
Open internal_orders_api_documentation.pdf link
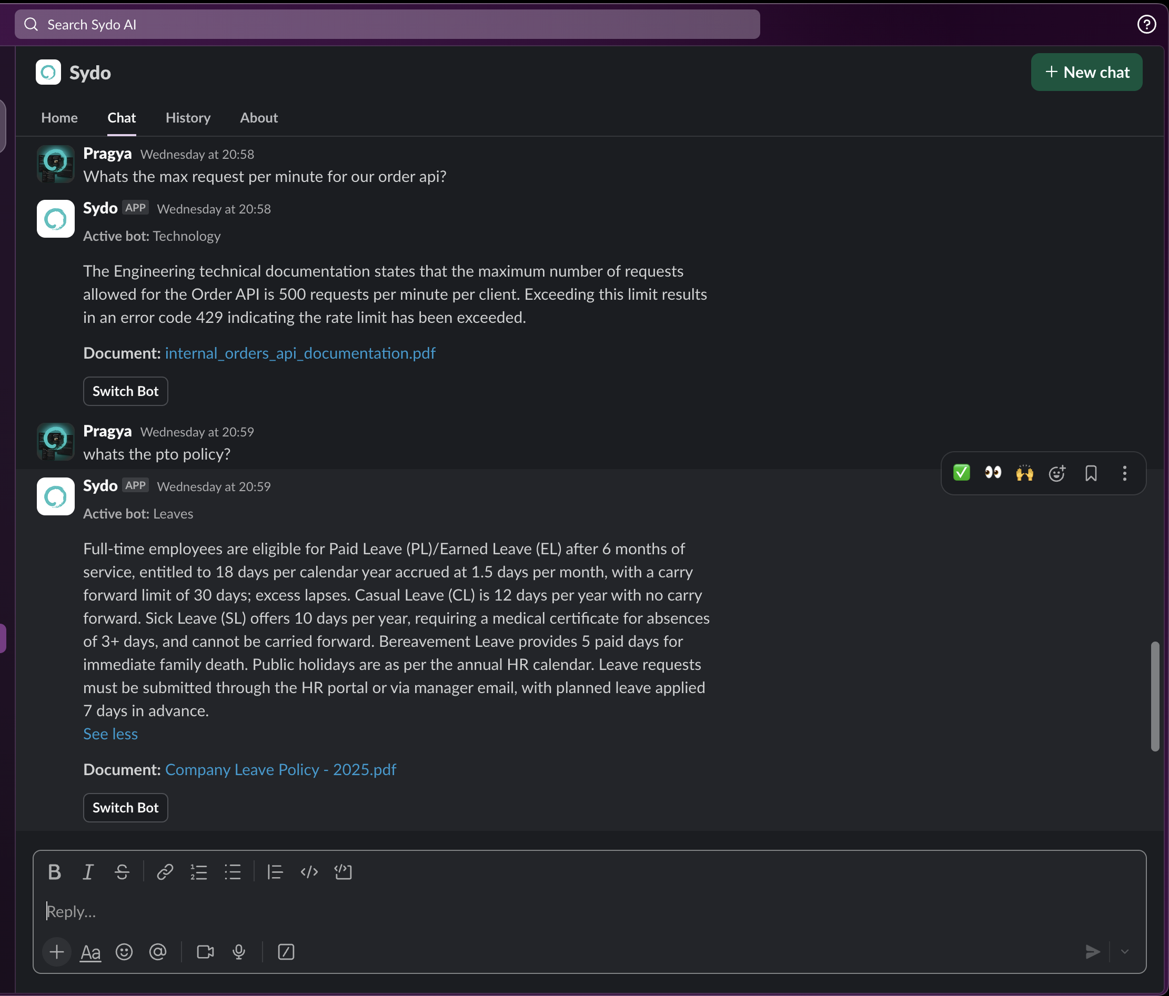point(300,353)
